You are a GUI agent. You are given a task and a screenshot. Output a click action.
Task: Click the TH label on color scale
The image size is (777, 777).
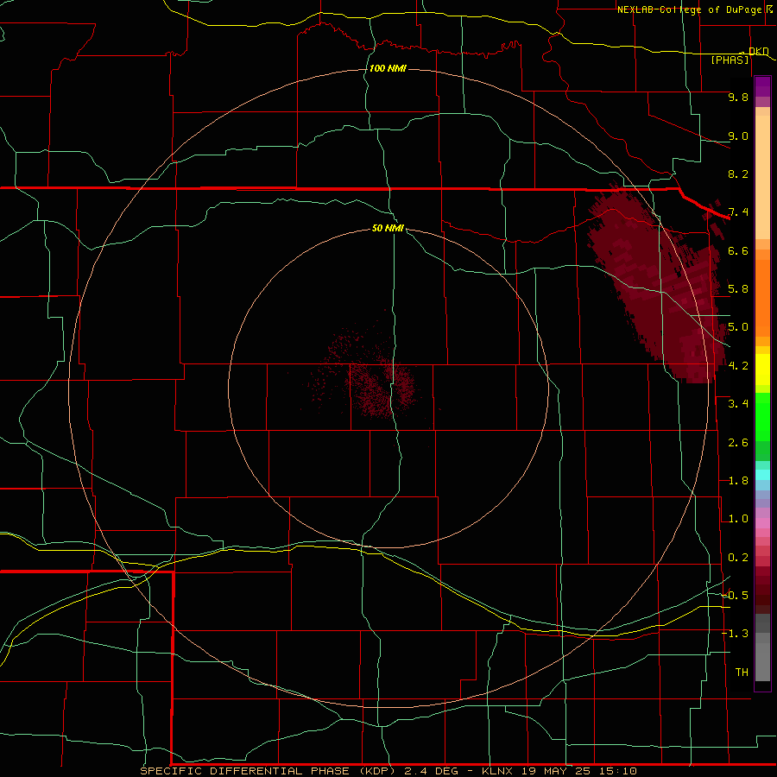pyautogui.click(x=742, y=673)
